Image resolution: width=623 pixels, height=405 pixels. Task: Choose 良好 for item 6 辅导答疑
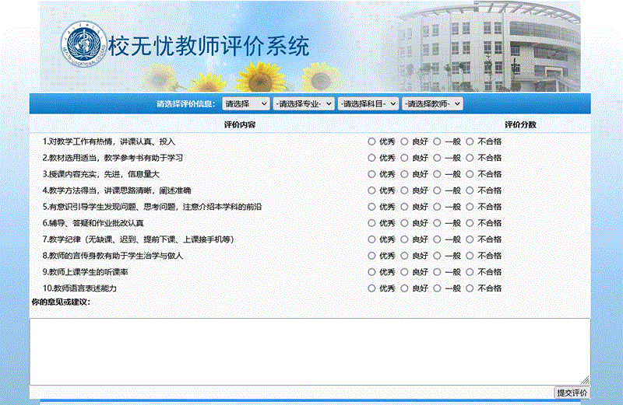click(x=404, y=223)
